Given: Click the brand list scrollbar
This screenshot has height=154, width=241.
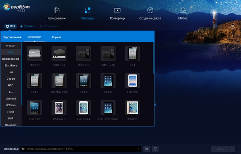Looking at the screenshot, I should [21, 74].
